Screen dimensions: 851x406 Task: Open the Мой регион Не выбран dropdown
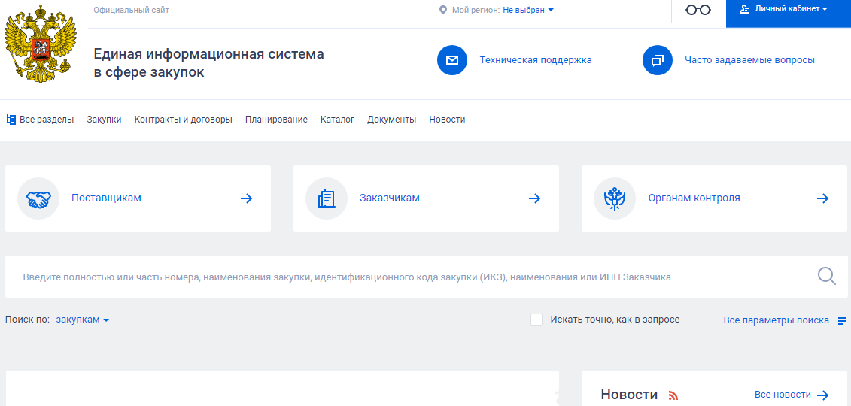(x=528, y=10)
